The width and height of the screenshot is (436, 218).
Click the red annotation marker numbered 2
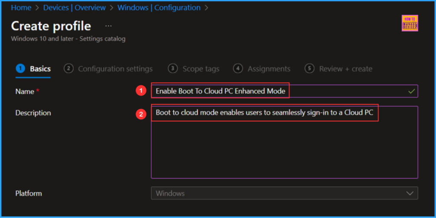(x=141, y=114)
